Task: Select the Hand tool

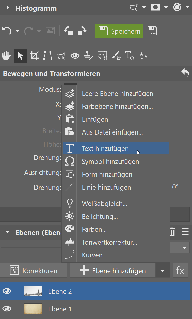Action: [x=6, y=56]
